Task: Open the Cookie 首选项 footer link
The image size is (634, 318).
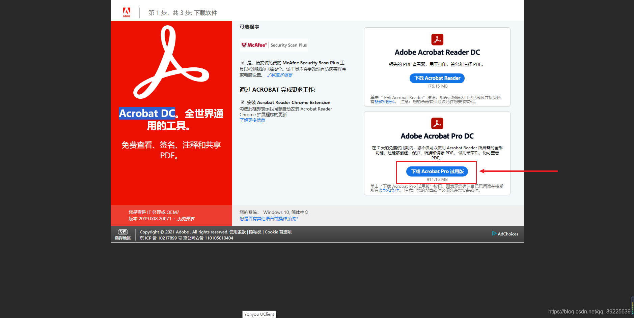Action: coord(278,232)
